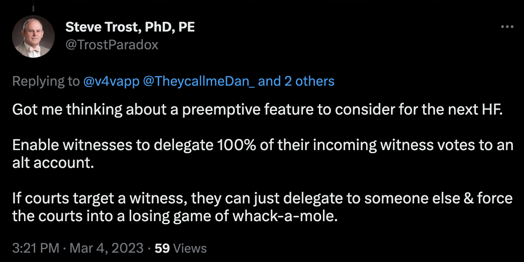
Task: Expand the 'and 2 others' recipients link
Action: pos(296,81)
